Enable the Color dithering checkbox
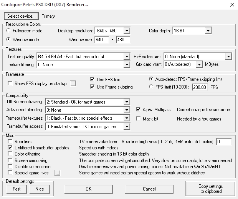238x199 pixels. click(10, 154)
